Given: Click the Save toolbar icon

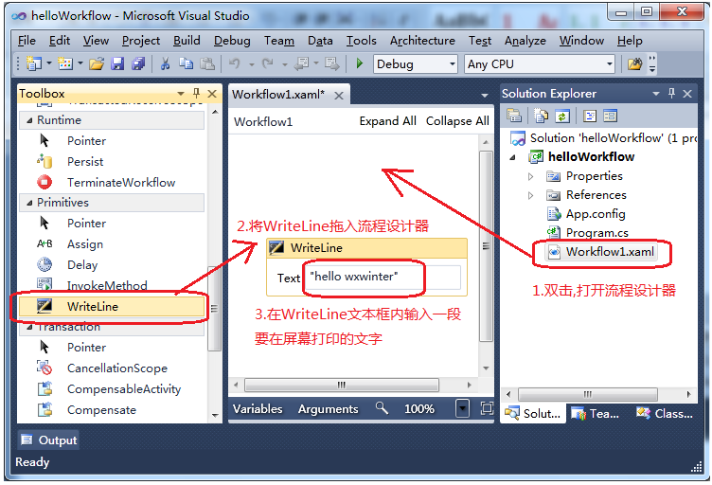Looking at the screenshot, I should pyautogui.click(x=117, y=63).
